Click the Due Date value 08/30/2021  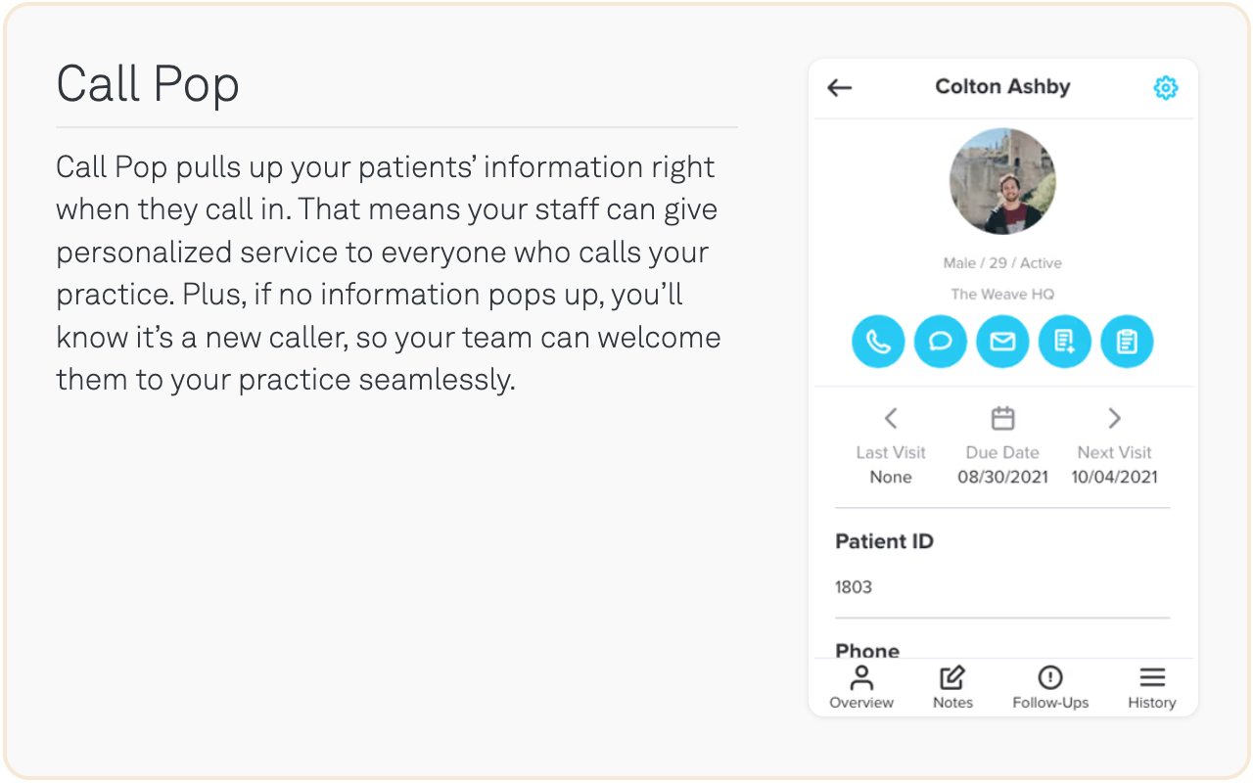pos(1002,478)
